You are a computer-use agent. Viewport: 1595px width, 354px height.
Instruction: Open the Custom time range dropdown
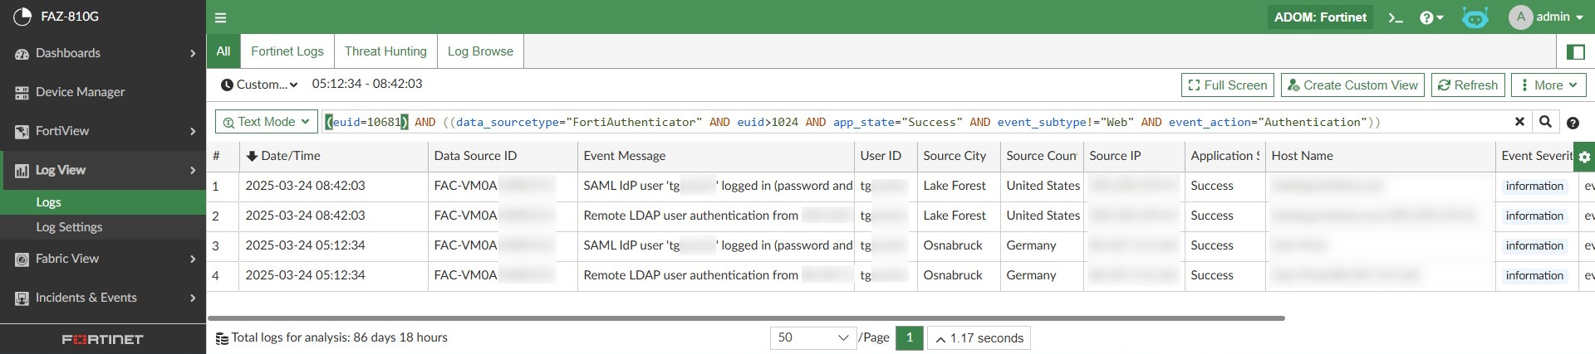pyautogui.click(x=259, y=85)
